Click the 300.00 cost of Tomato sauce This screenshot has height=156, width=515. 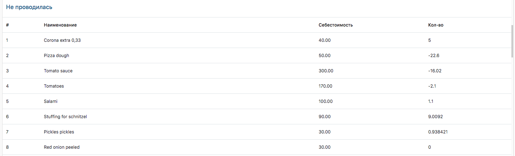326,71
